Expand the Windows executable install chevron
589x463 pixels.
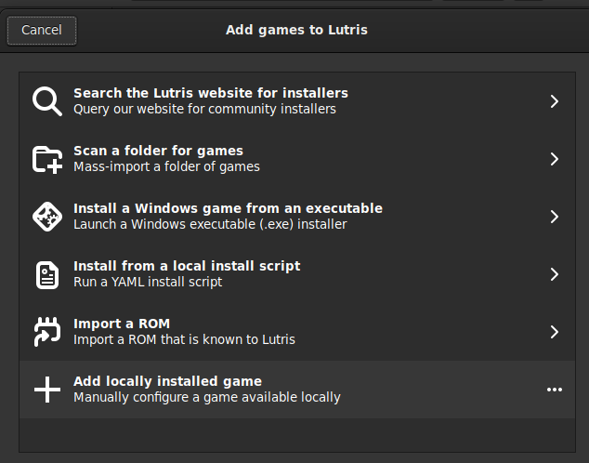tap(555, 217)
